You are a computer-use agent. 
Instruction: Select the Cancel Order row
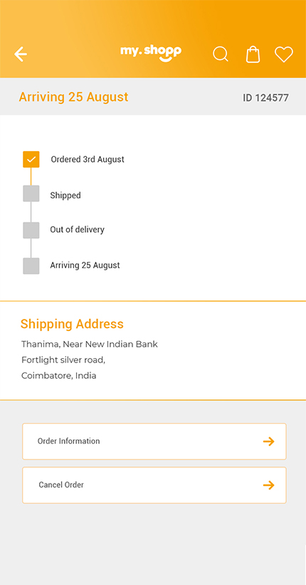[x=154, y=485]
